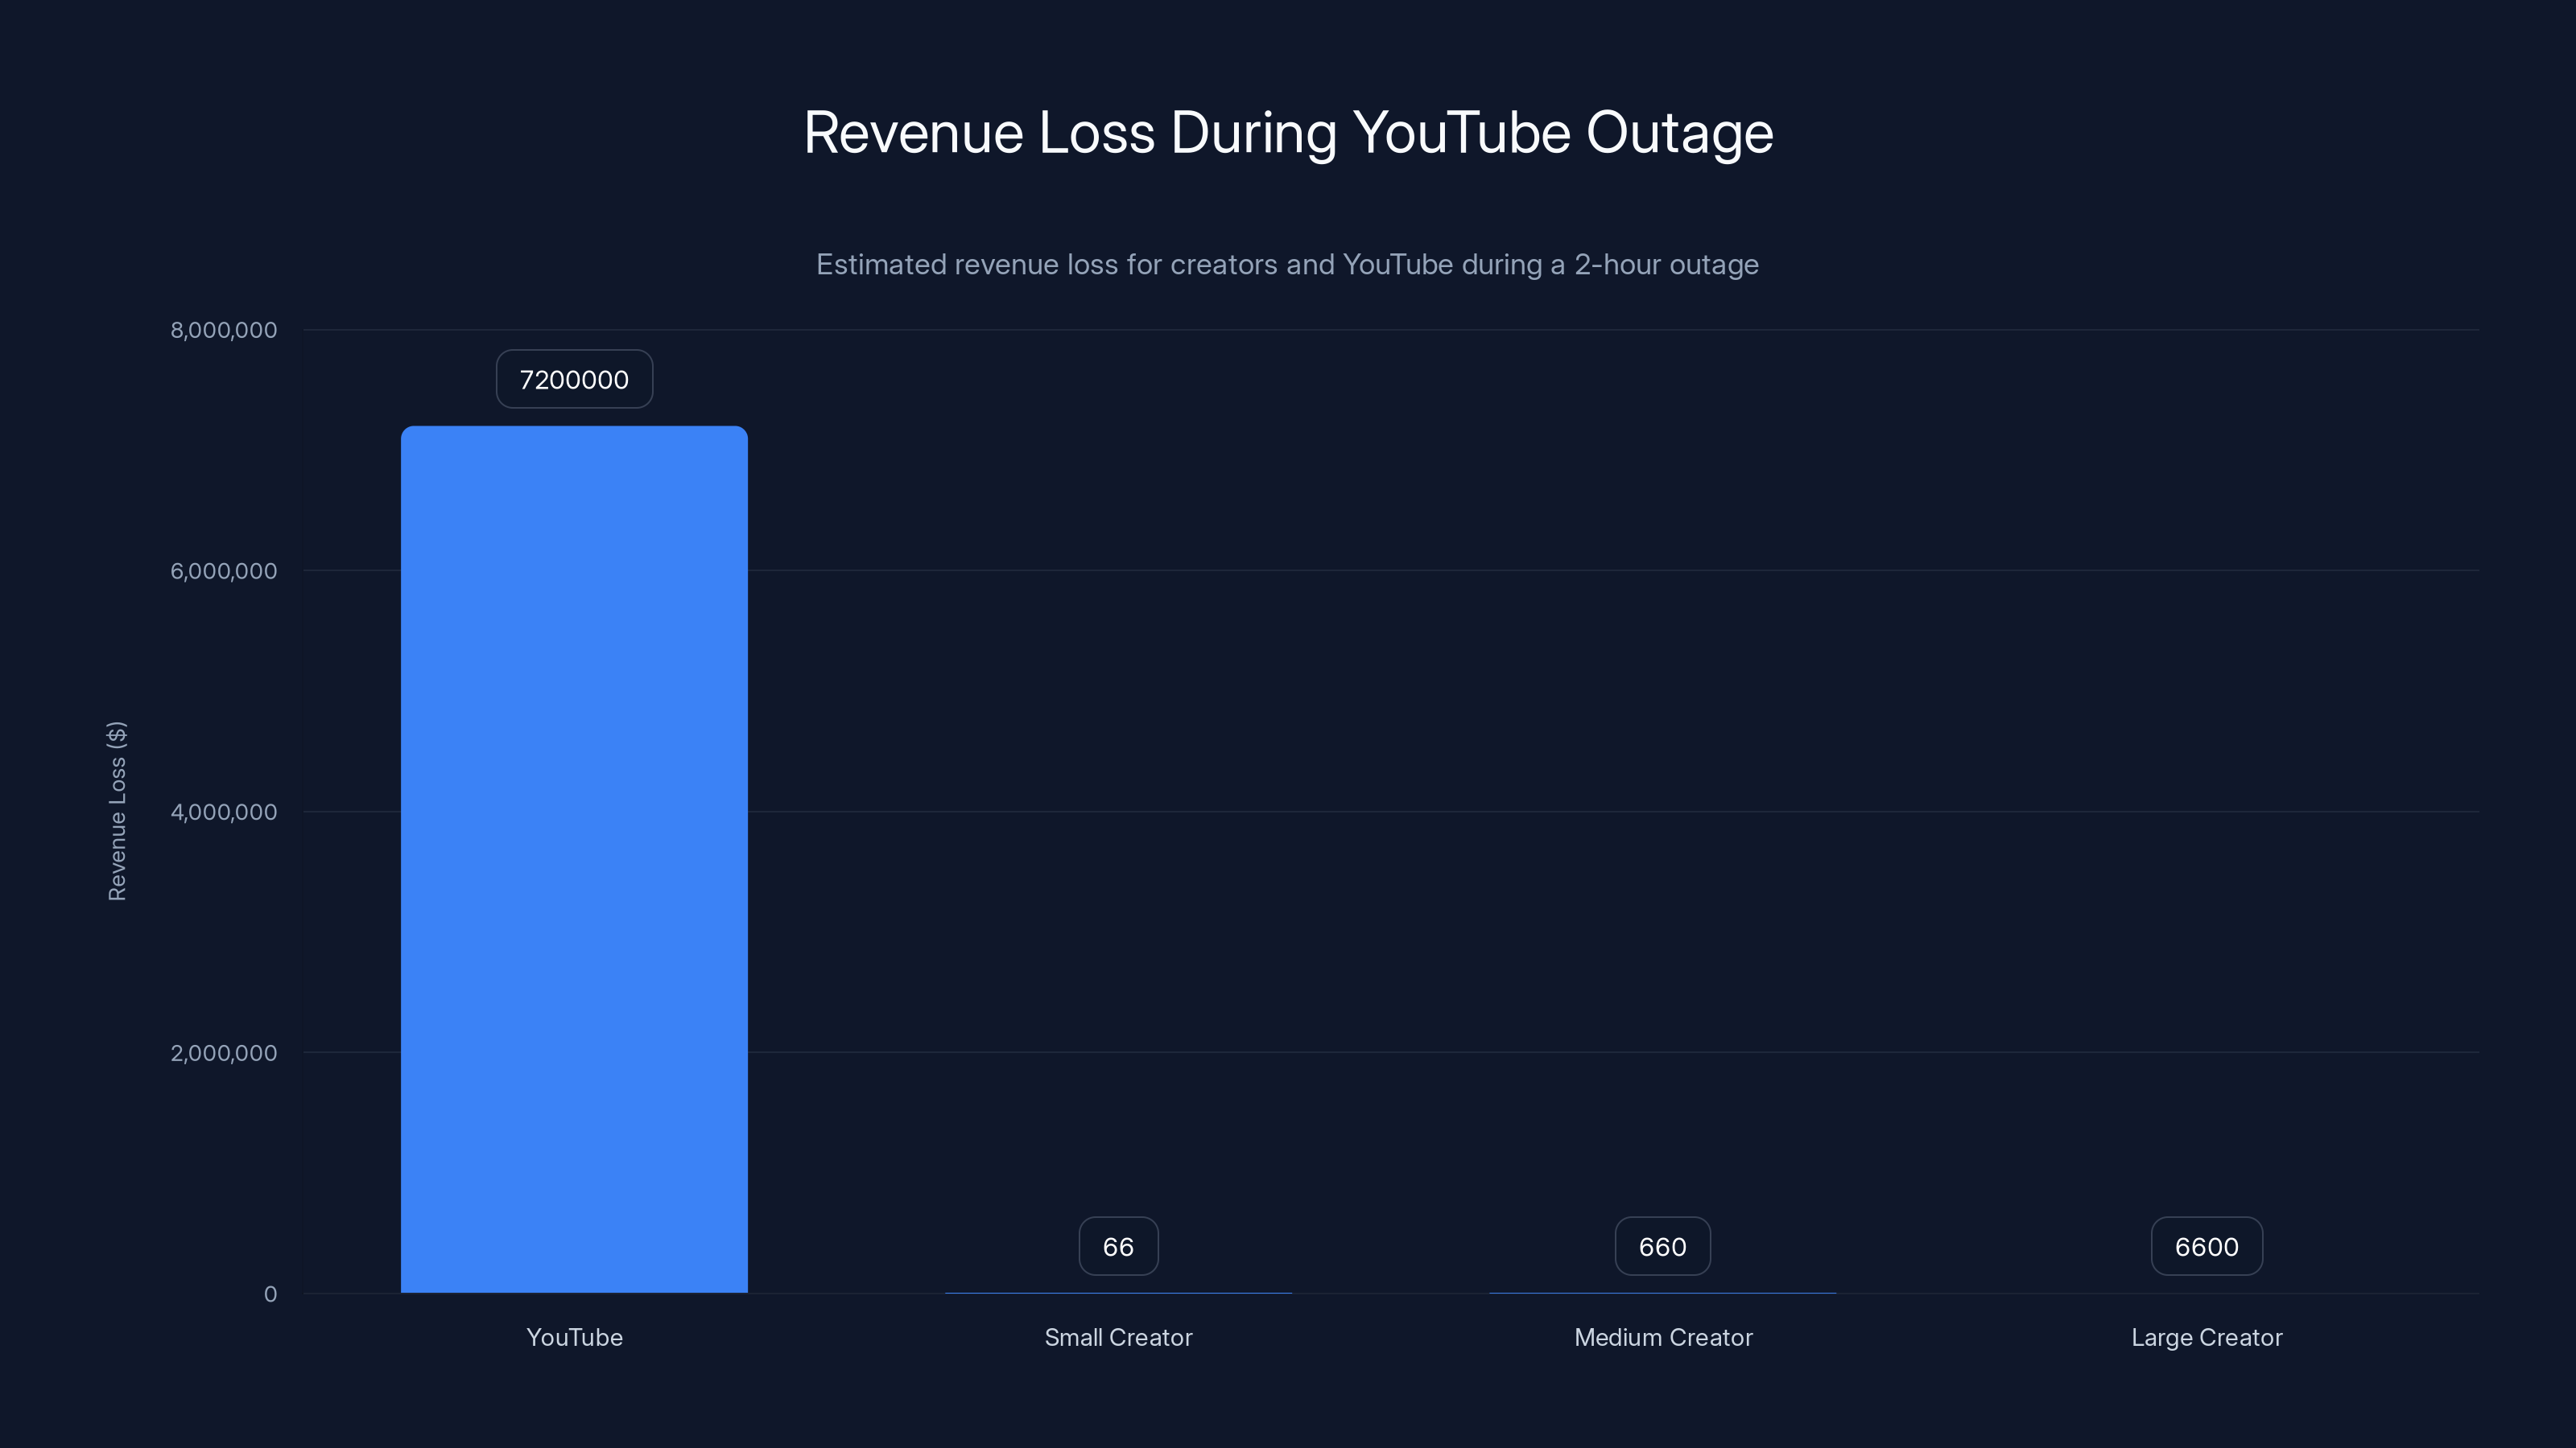Select the Large Creator axis label
This screenshot has height=1448, width=2576.
tap(2206, 1337)
